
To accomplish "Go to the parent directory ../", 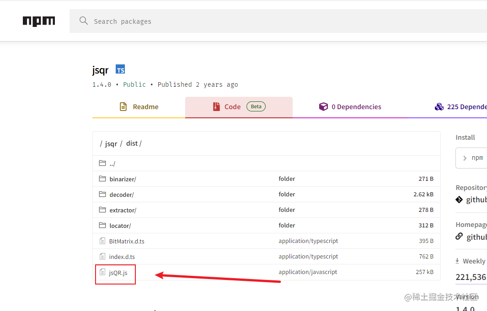I will 112,163.
